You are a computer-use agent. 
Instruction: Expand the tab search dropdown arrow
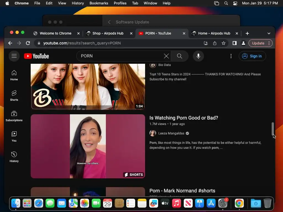click(x=269, y=33)
